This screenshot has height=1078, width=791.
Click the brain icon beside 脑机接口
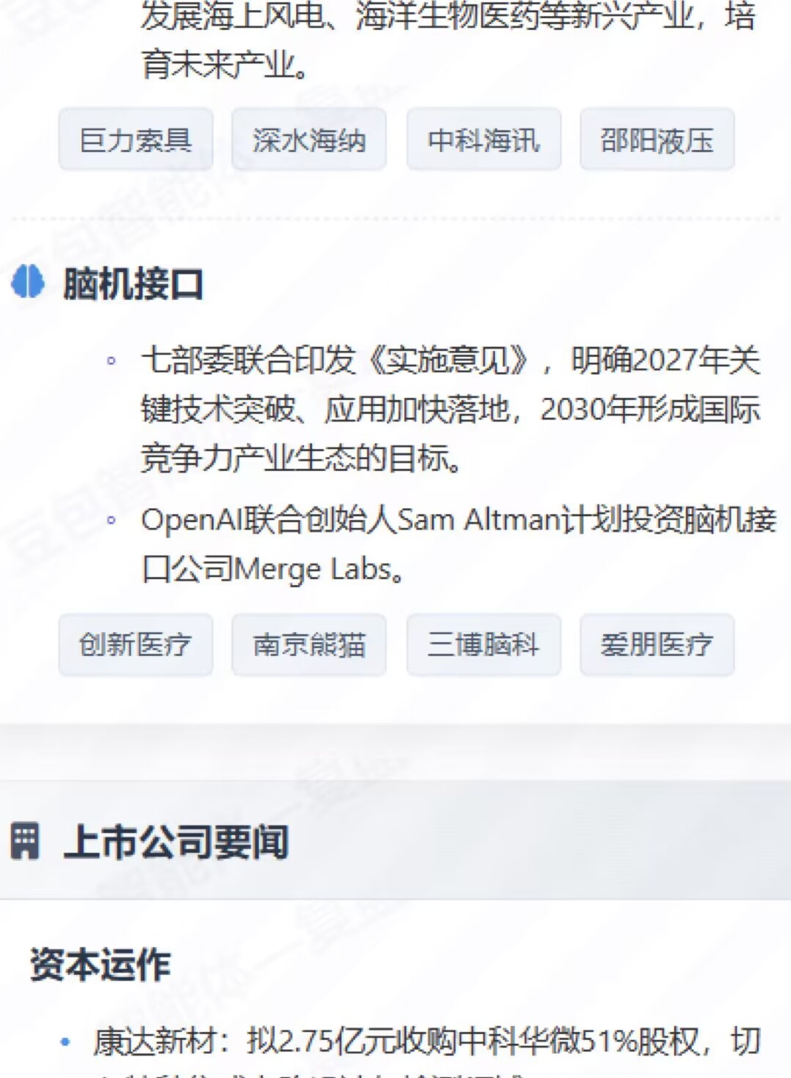(x=28, y=282)
